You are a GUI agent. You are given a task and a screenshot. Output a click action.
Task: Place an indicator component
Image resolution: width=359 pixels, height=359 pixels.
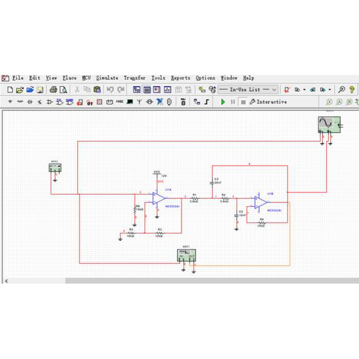(100, 102)
